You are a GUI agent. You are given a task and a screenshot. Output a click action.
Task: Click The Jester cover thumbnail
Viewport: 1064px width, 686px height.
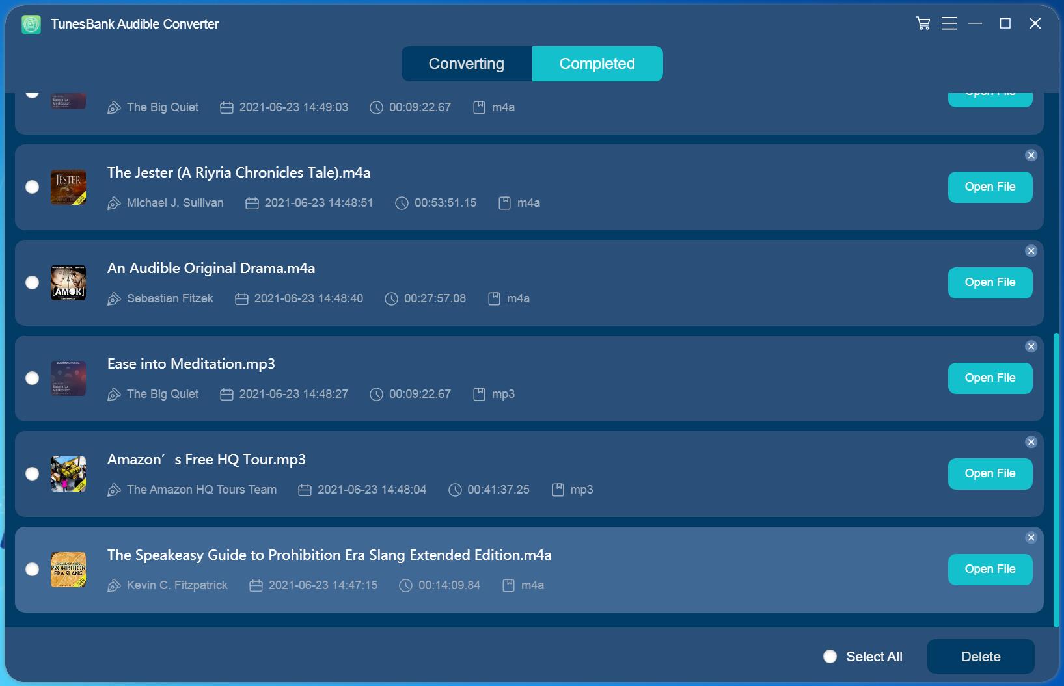point(68,187)
